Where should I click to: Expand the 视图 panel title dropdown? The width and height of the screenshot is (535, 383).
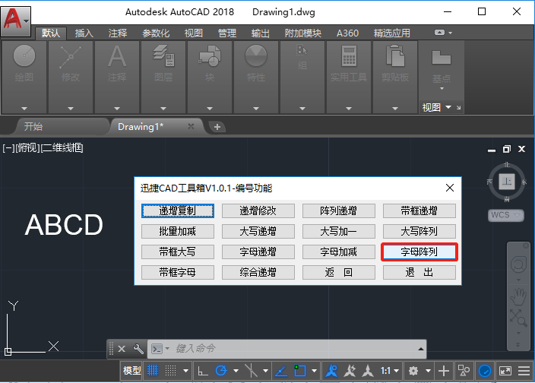[448, 107]
